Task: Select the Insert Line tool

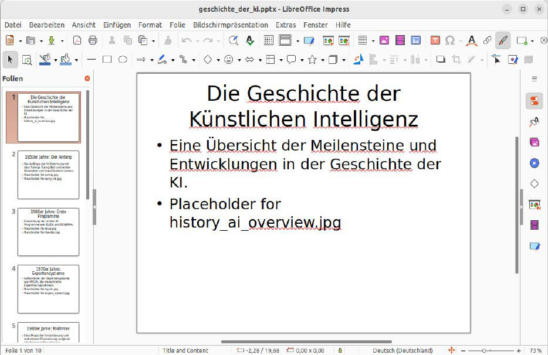Action: tap(91, 60)
